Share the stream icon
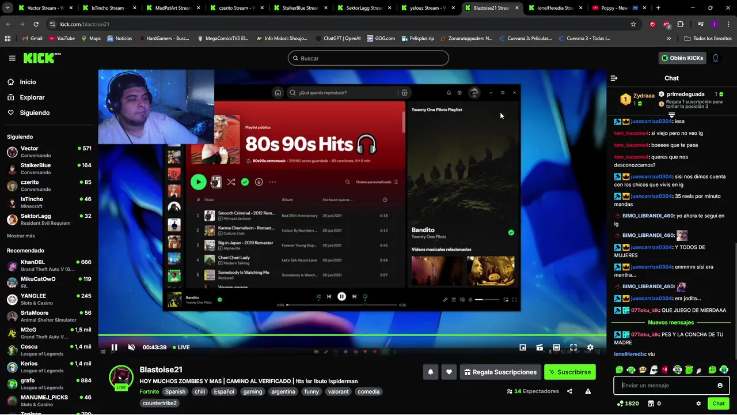The height and width of the screenshot is (415, 737). pos(569,391)
